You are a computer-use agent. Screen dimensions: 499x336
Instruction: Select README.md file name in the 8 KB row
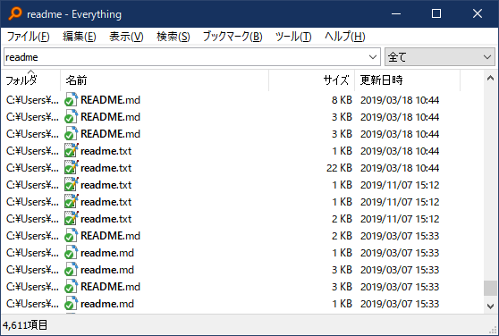pos(110,100)
